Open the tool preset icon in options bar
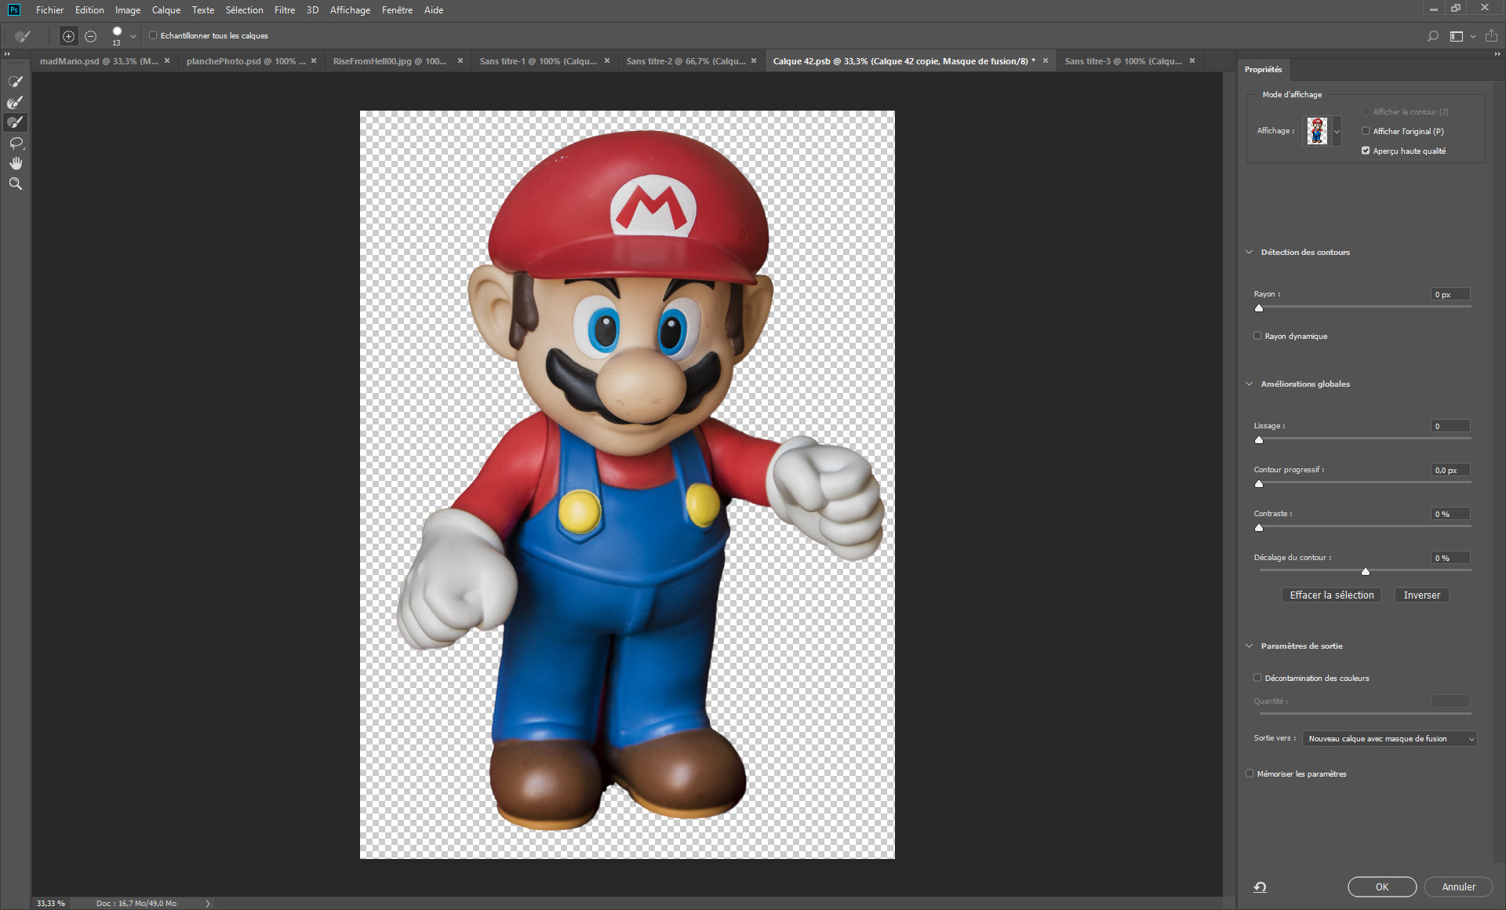Screen dimensions: 1506x910 pyautogui.click(x=23, y=36)
